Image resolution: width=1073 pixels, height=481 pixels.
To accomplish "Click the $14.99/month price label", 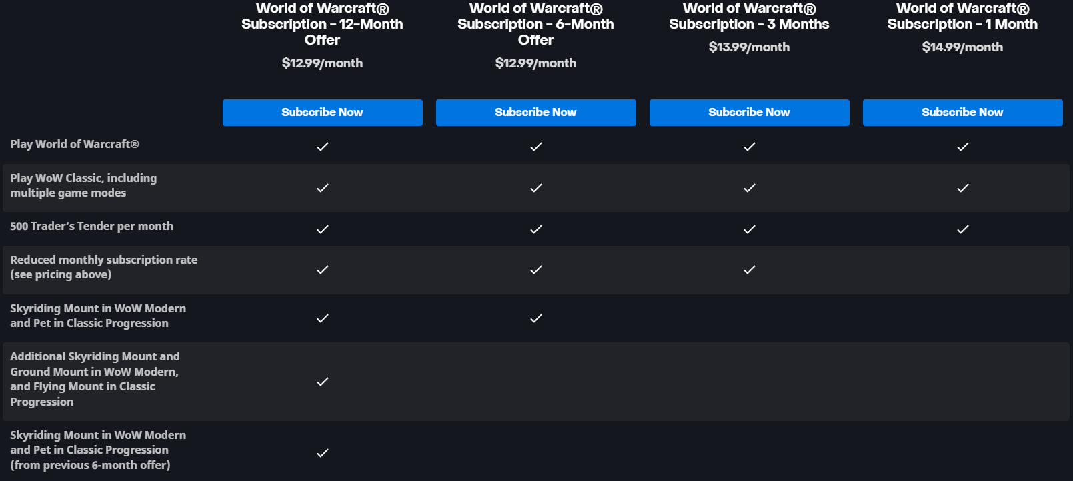I will coord(962,47).
